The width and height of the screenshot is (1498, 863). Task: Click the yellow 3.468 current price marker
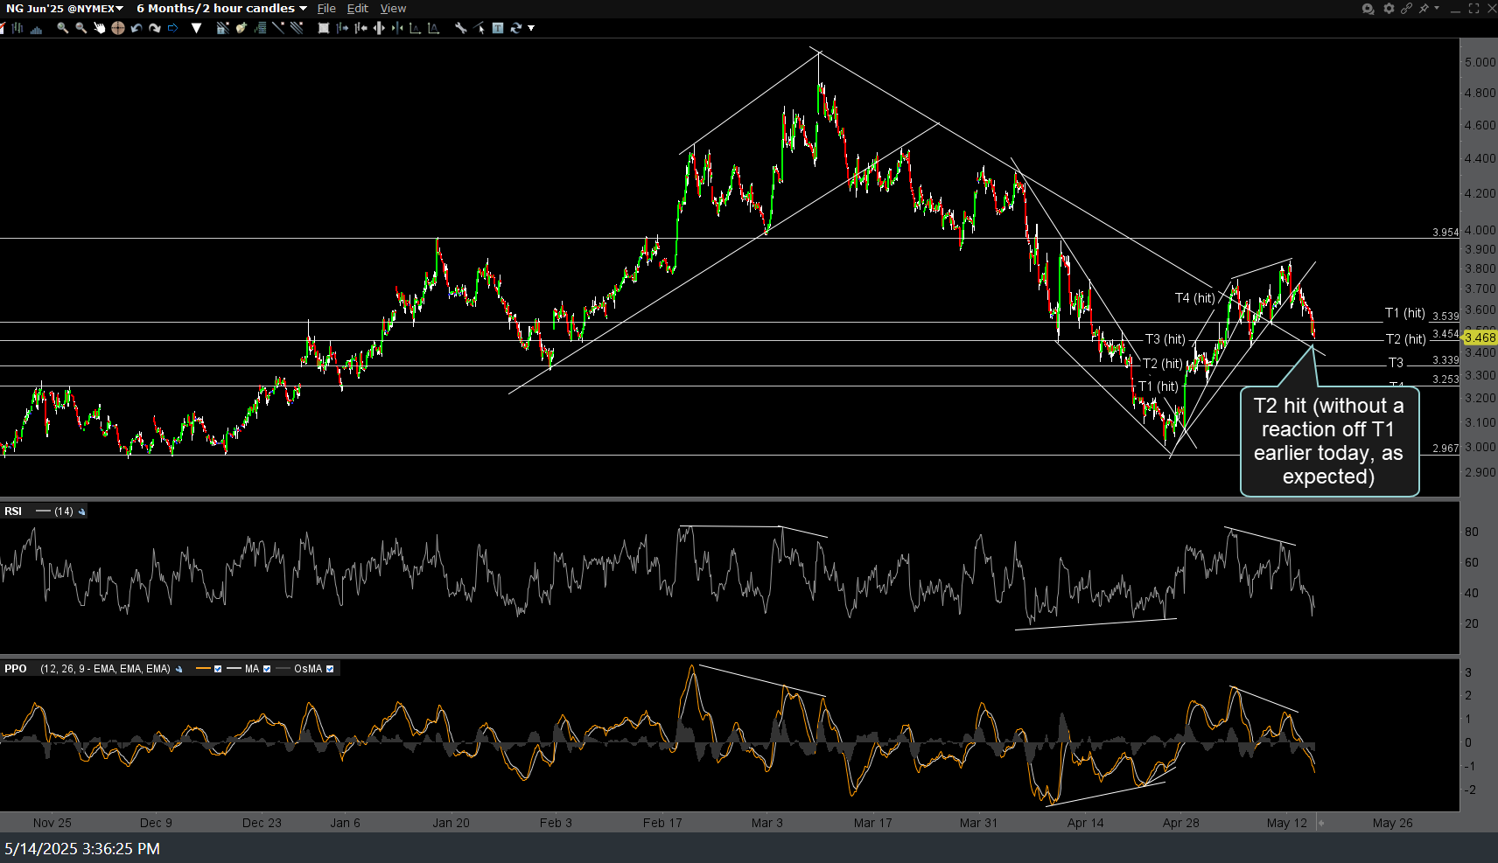coord(1480,338)
